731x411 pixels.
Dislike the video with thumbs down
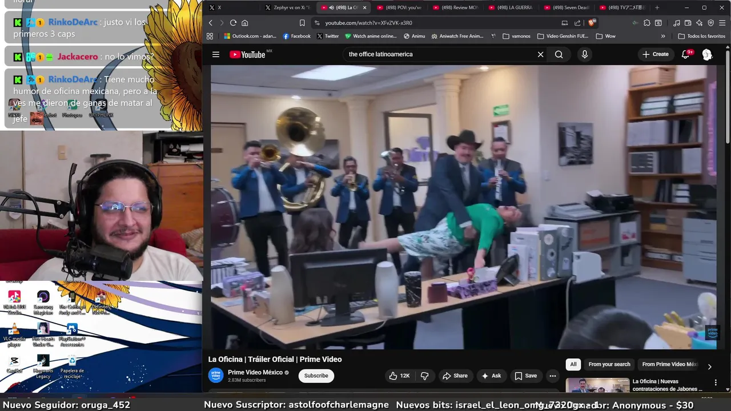pos(424,376)
